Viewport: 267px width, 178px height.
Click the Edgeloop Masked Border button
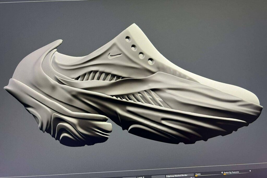[180, 175]
